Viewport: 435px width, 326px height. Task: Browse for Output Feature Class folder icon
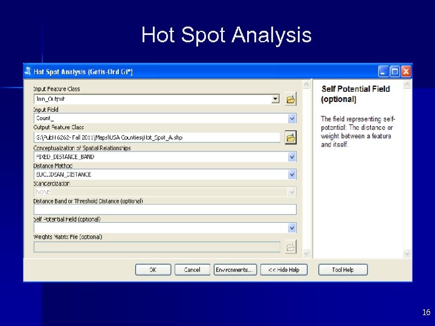coord(291,137)
